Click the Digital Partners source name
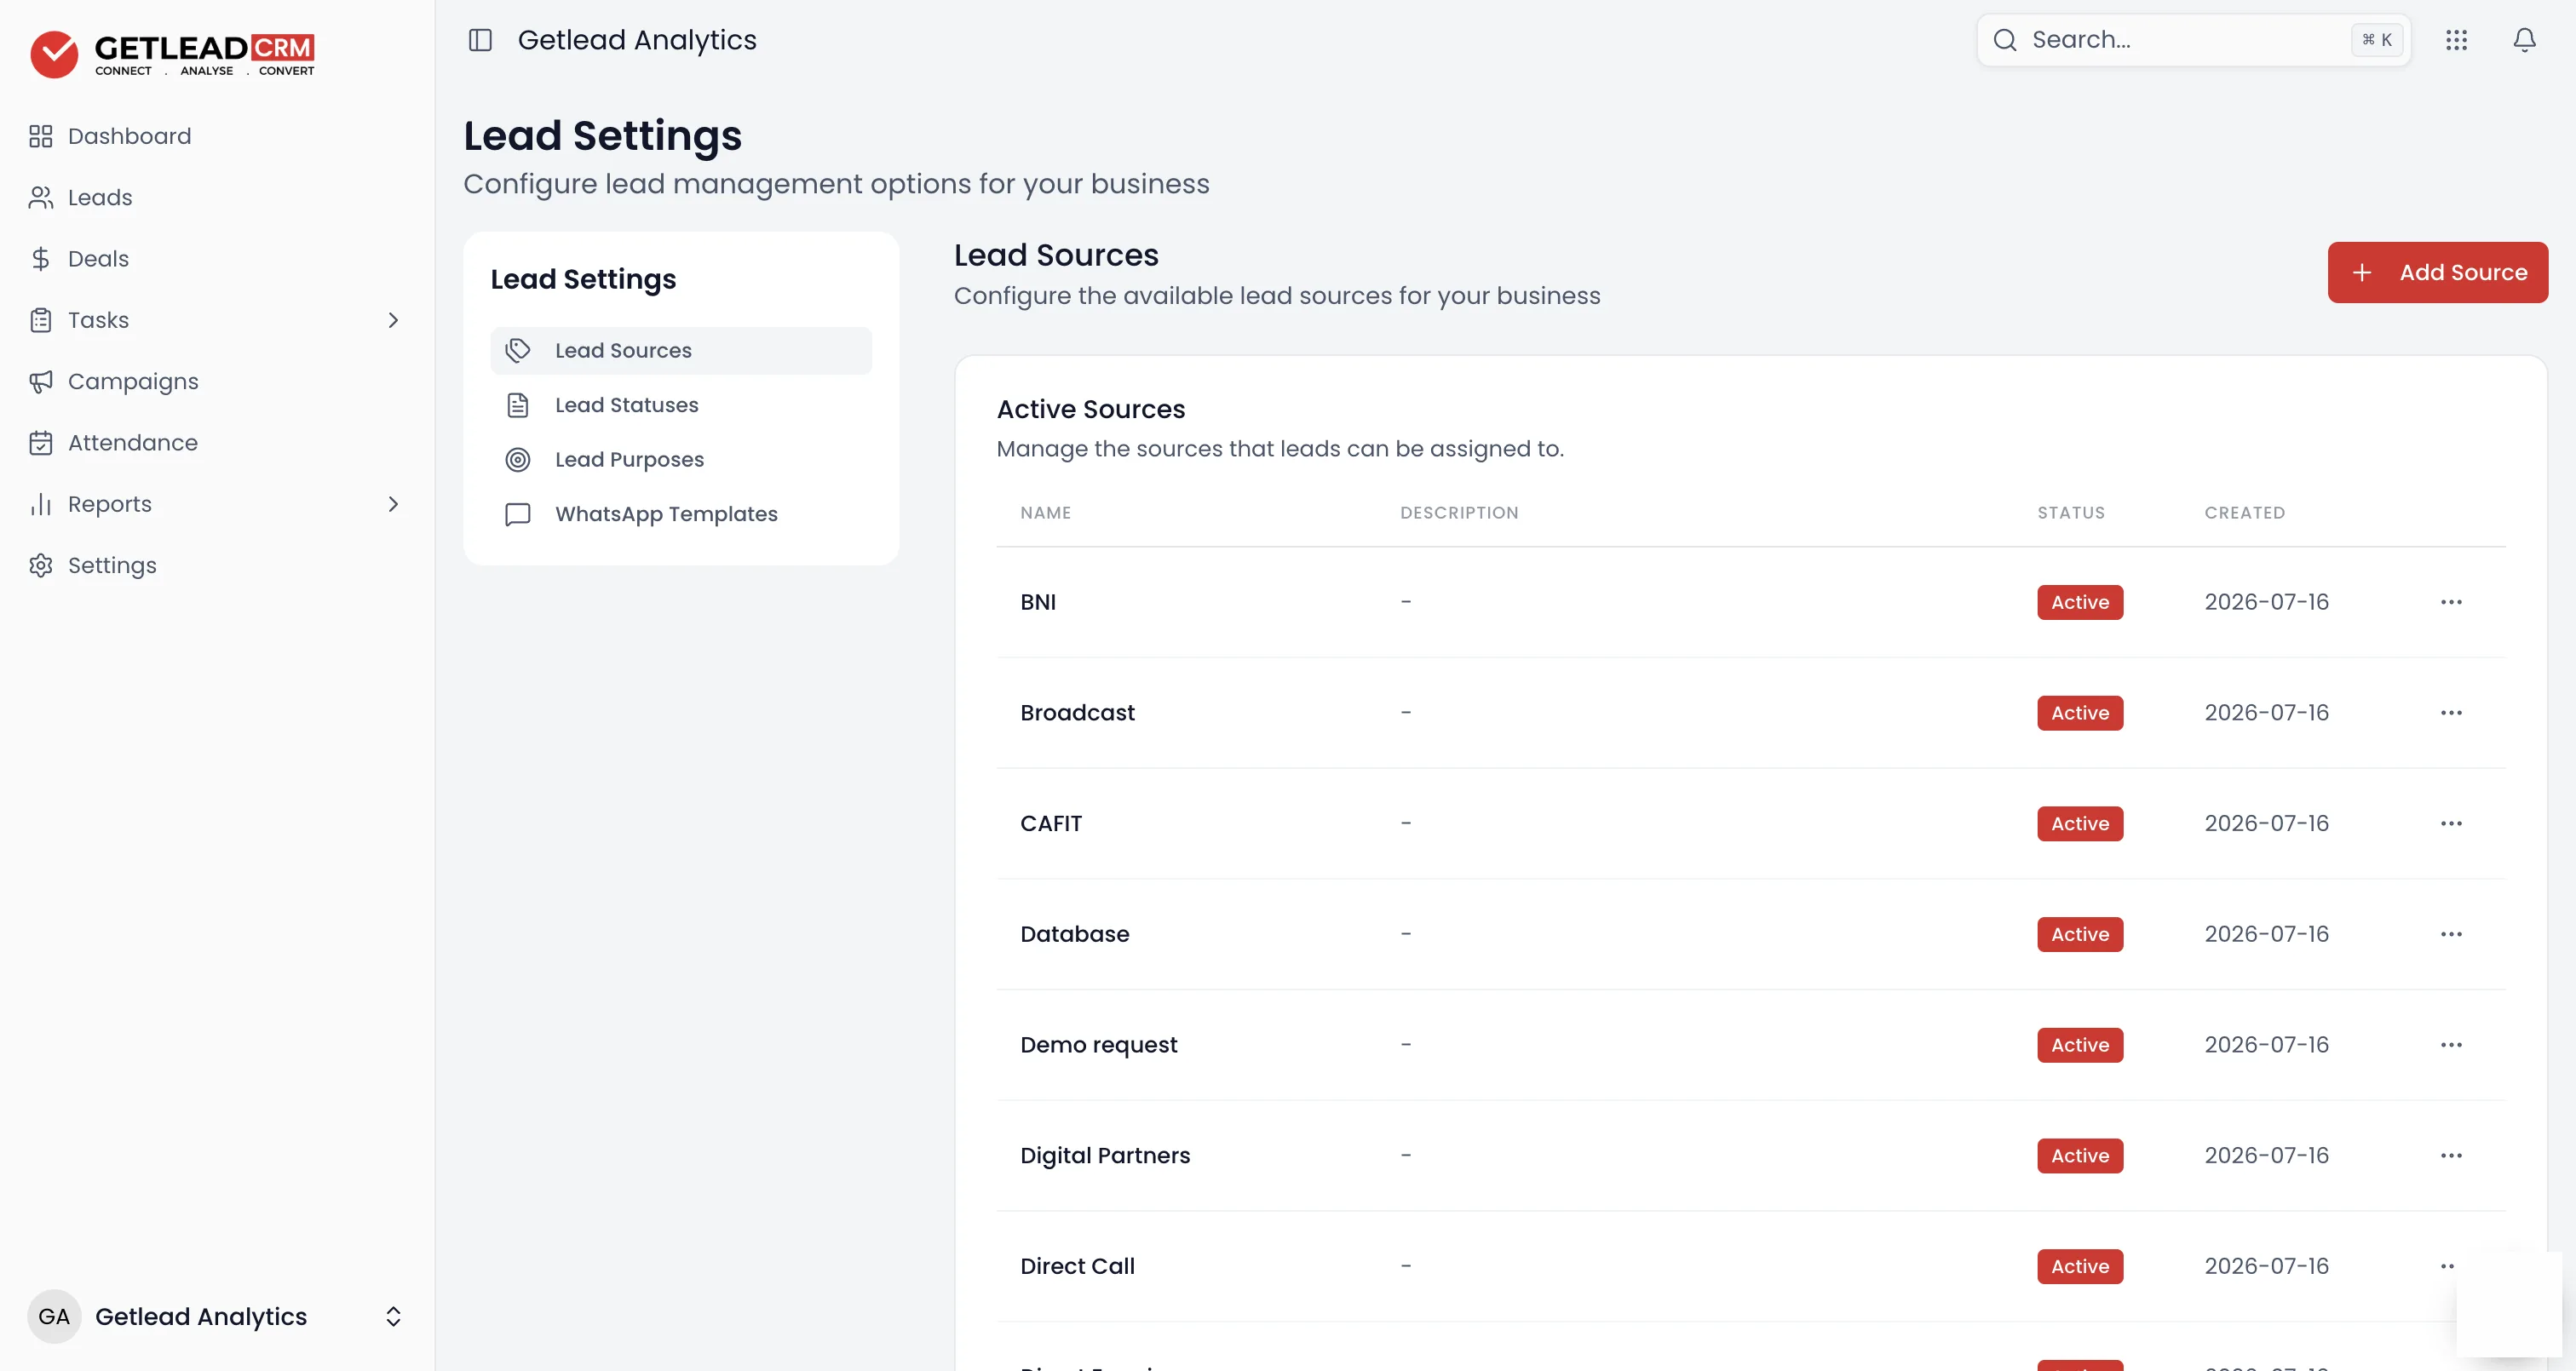 click(1105, 1156)
